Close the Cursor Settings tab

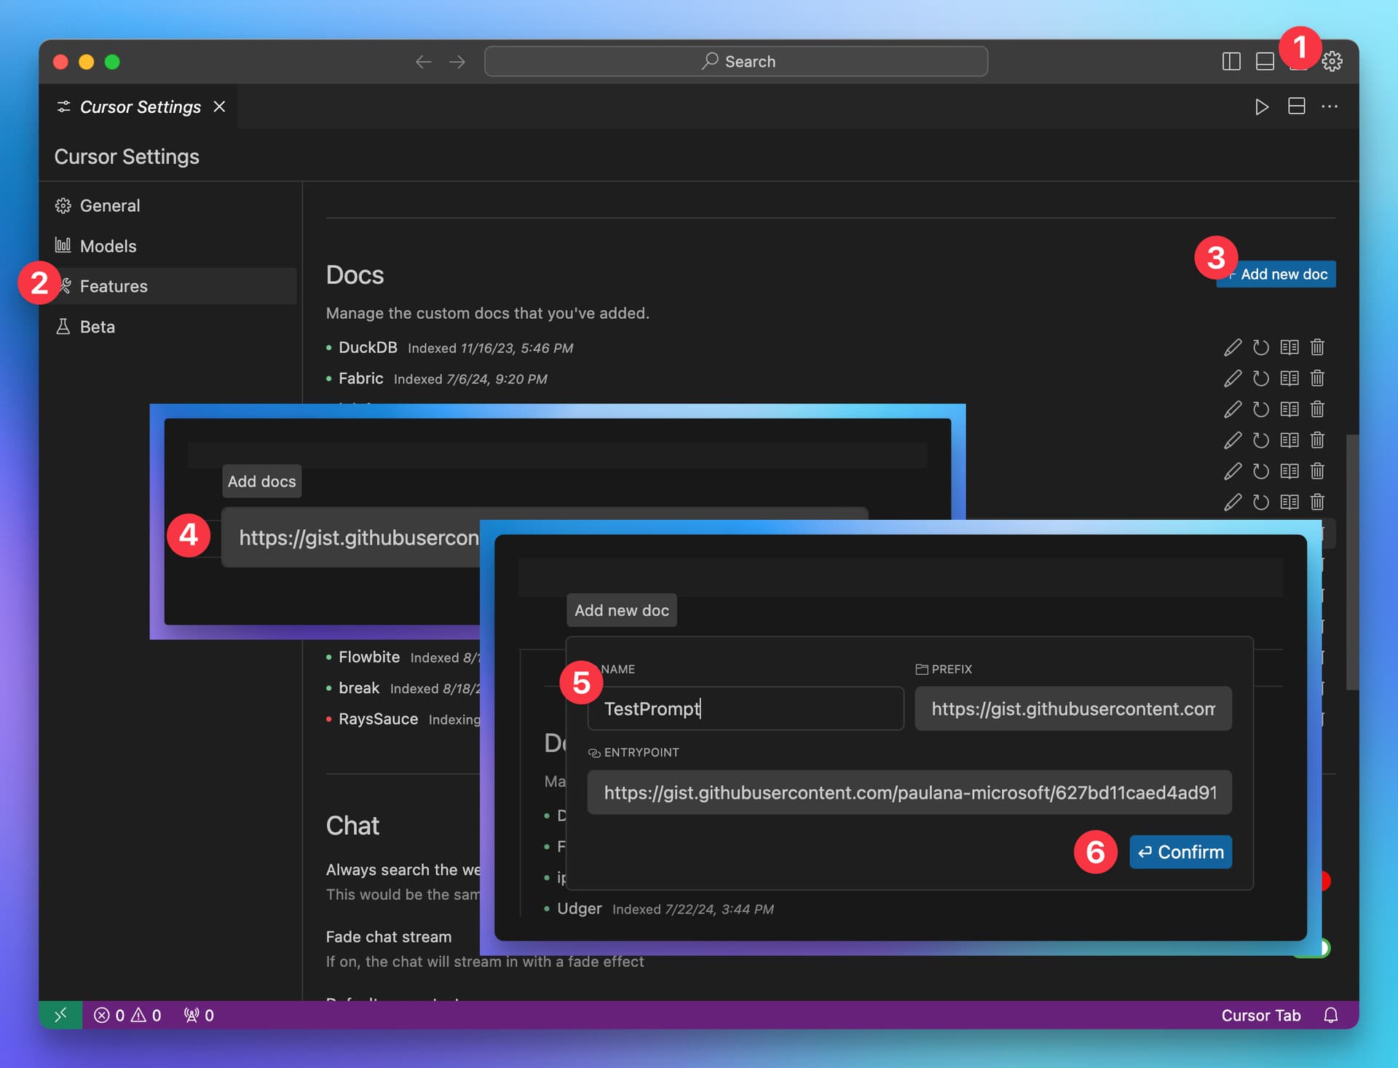219,107
